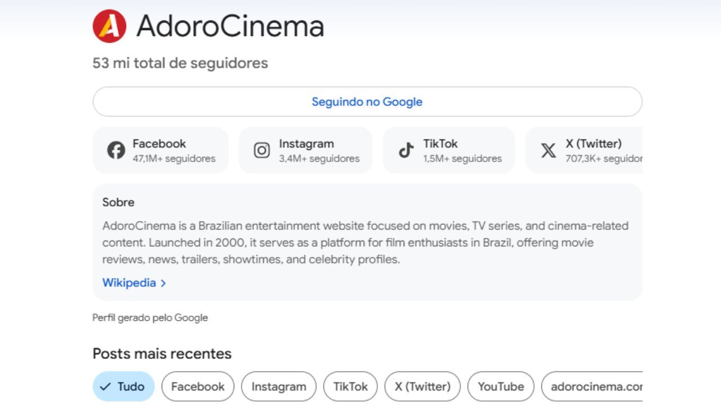Click the X (Twitter) logo icon
Viewport: 721px width, 405px height.
pos(548,150)
